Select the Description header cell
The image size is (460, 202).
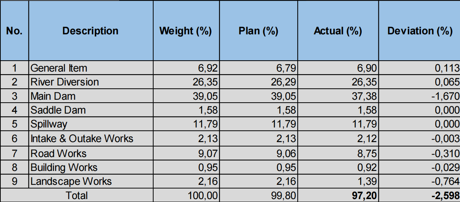pos(91,31)
